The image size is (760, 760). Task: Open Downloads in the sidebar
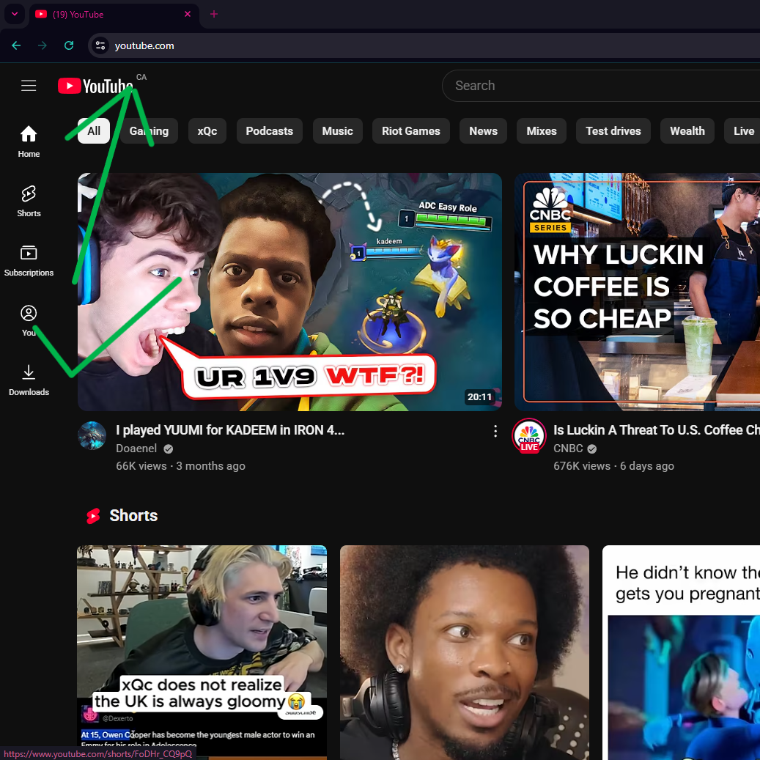29,380
